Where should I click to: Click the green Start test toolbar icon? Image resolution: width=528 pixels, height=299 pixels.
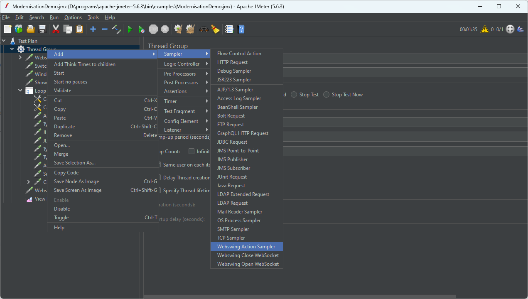[x=130, y=29]
